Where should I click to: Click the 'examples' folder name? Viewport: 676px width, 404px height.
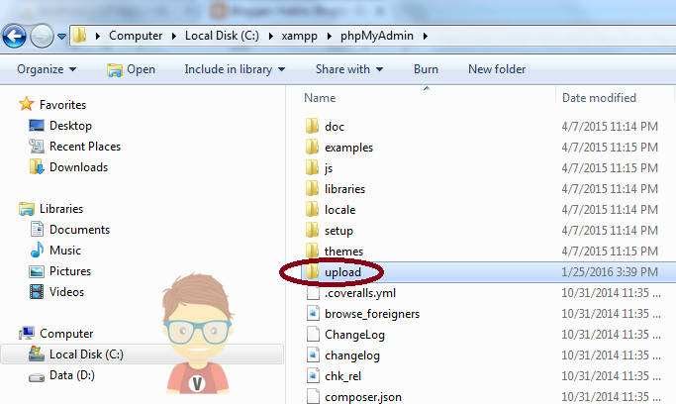point(348,148)
